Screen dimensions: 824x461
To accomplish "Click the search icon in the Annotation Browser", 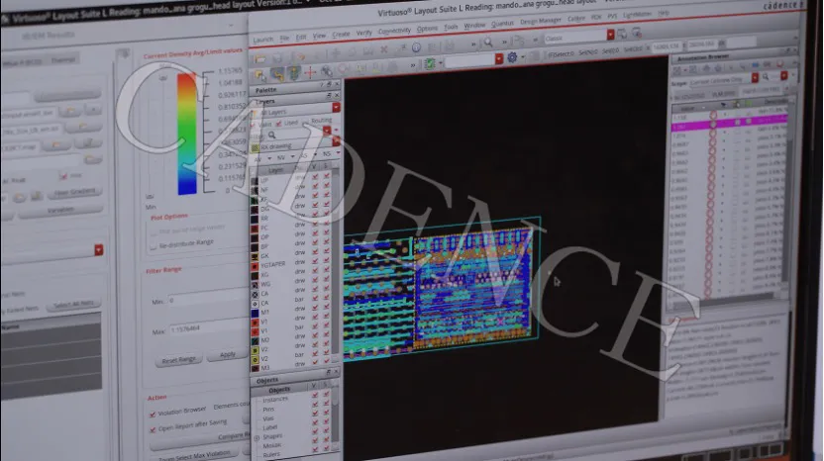I will pyautogui.click(x=766, y=77).
